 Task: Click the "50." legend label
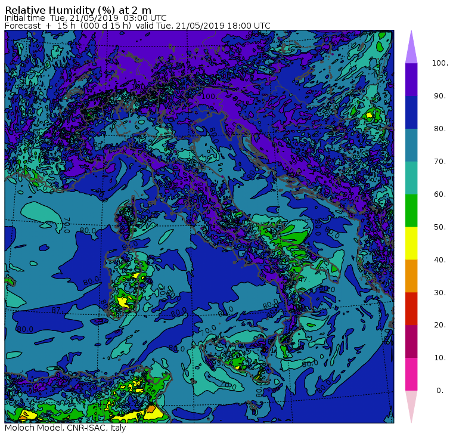[x=440, y=227]
